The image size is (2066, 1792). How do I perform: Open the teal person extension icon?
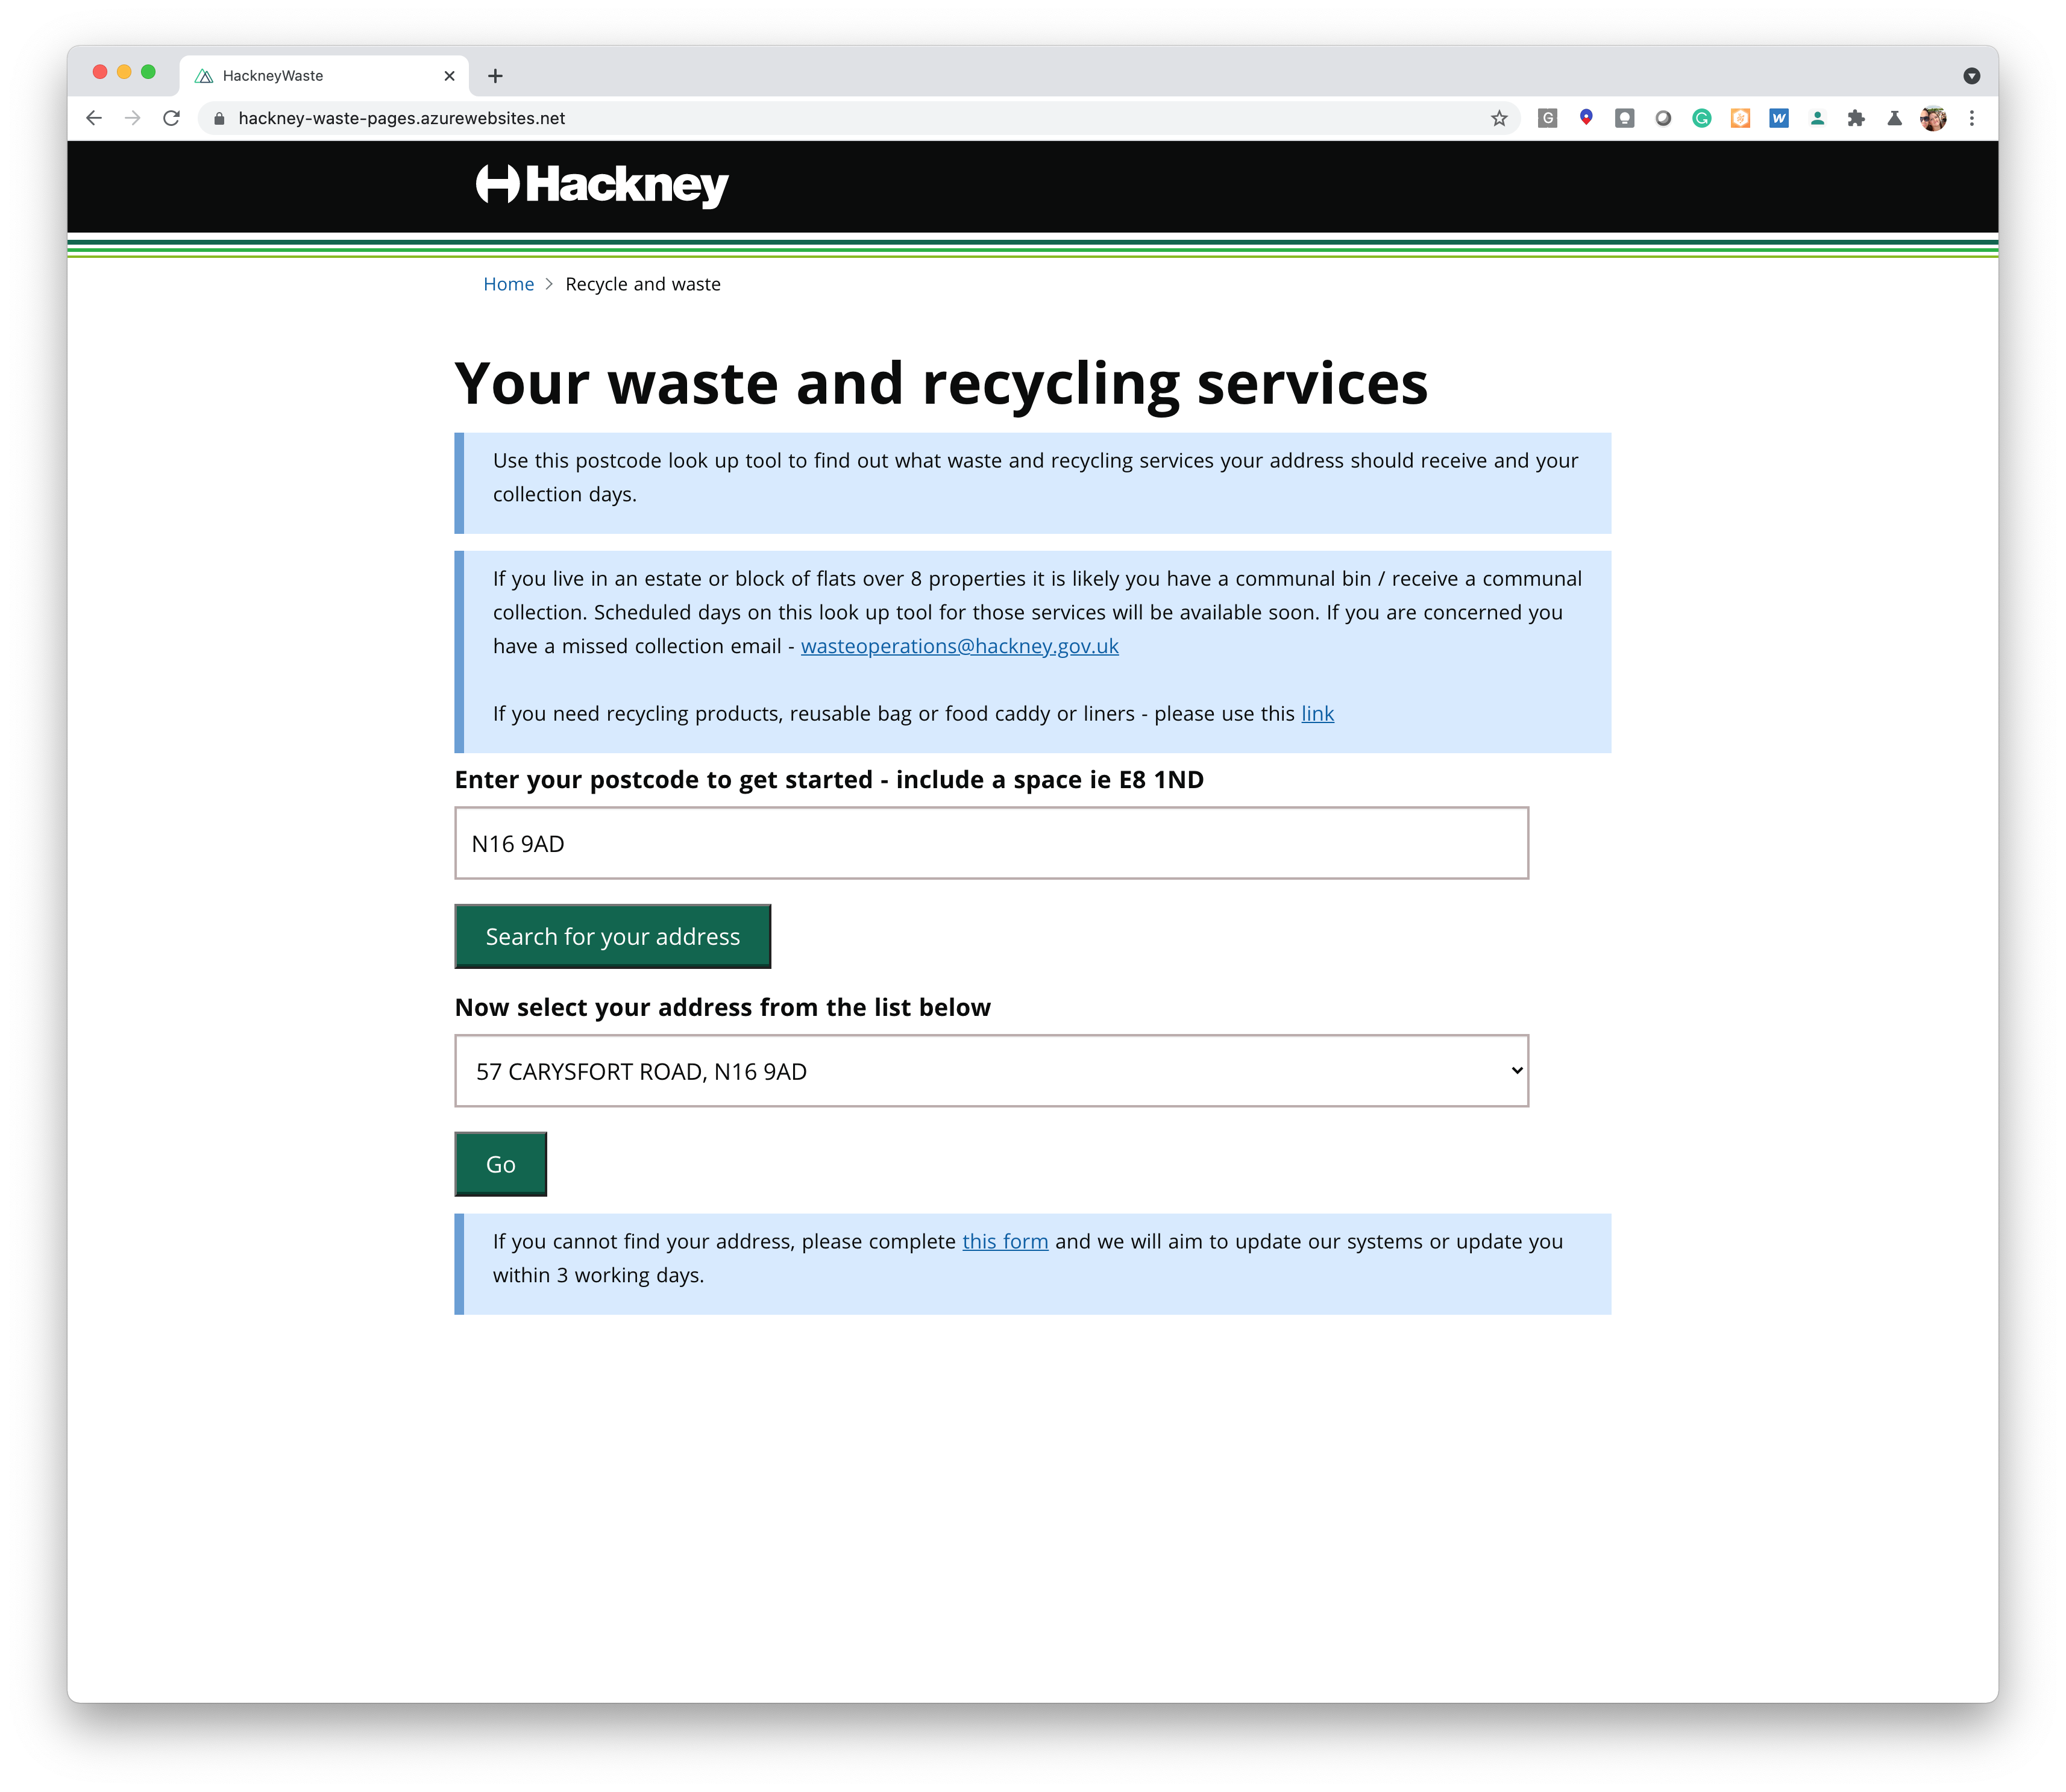tap(1817, 118)
